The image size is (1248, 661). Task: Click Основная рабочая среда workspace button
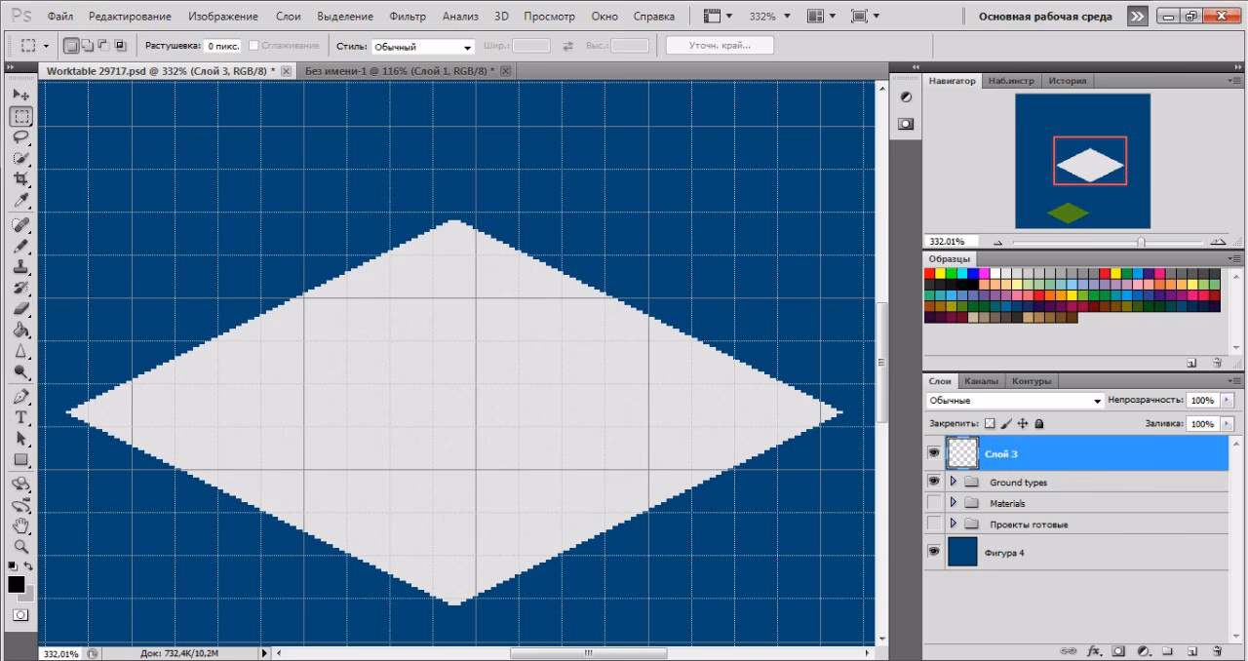coord(1045,17)
